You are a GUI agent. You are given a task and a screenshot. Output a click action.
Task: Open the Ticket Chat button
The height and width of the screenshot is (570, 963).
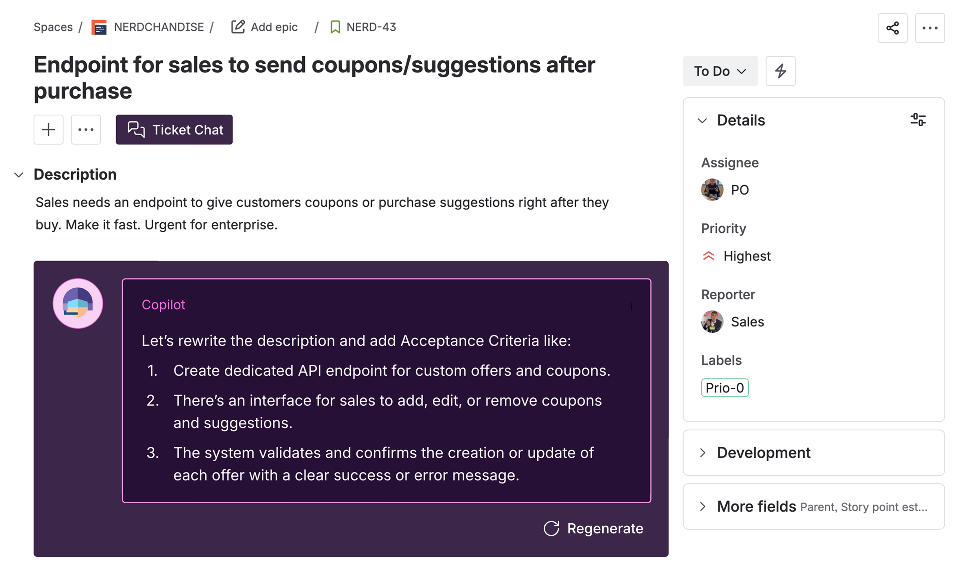pyautogui.click(x=174, y=130)
